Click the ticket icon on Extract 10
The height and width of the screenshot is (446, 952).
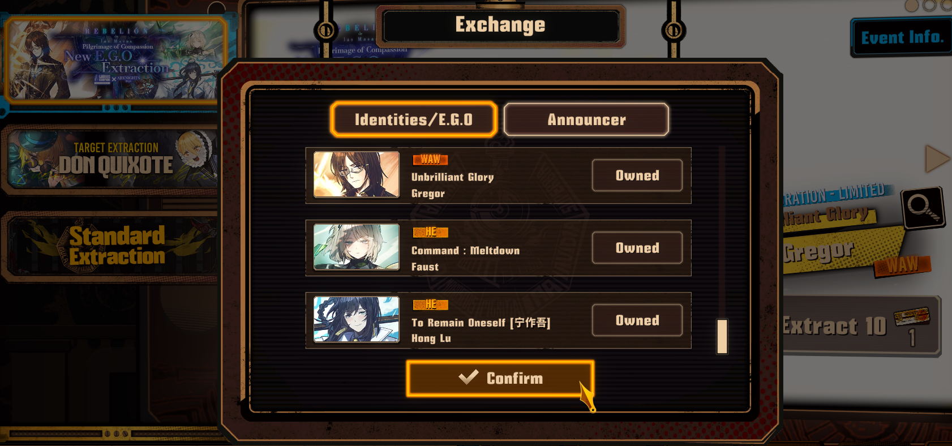pyautogui.click(x=912, y=316)
